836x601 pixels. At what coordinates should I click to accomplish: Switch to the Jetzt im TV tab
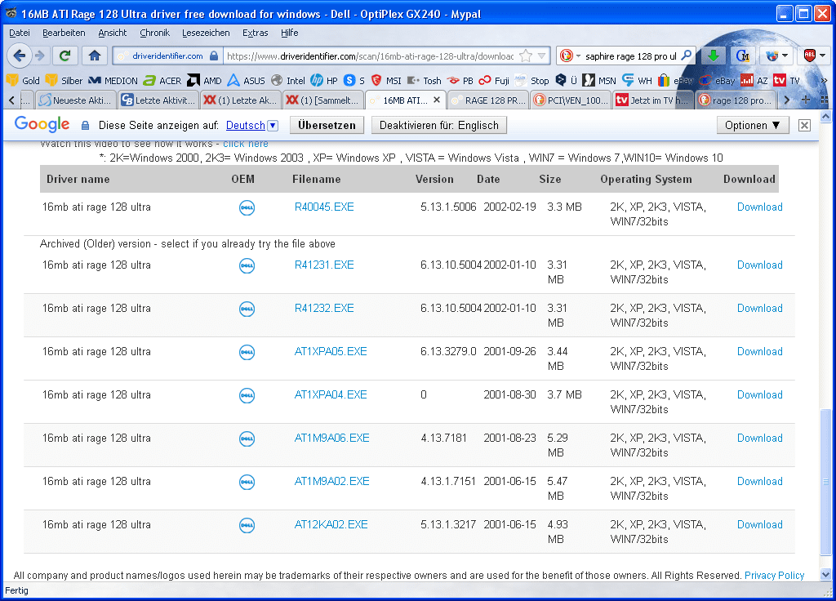[x=652, y=100]
